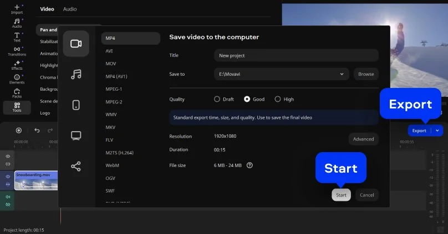
Task: Select High quality option
Action: (x=278, y=99)
